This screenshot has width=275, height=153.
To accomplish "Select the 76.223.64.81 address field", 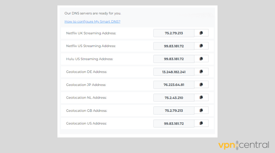I will click(174, 85).
